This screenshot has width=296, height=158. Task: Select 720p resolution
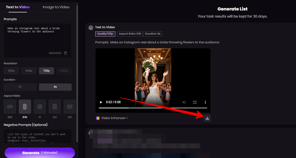47,71
